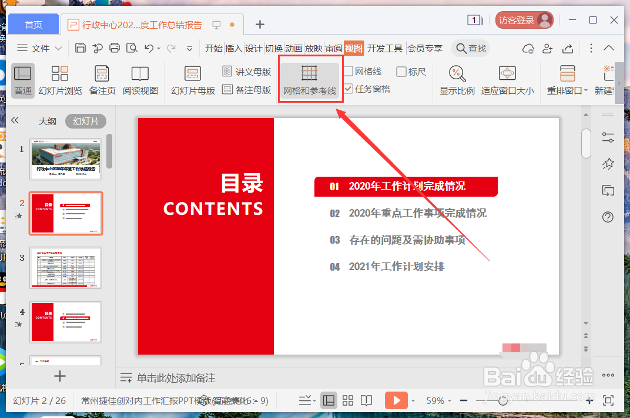The height and width of the screenshot is (418, 630).
Task: Go to 首页 home tab
Action: tap(33, 25)
